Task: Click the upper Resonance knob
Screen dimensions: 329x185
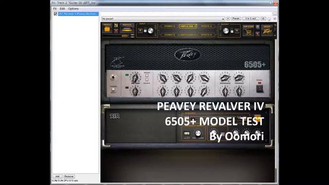Action: pos(225,78)
